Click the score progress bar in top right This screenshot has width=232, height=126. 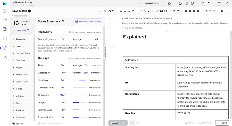[221, 5]
